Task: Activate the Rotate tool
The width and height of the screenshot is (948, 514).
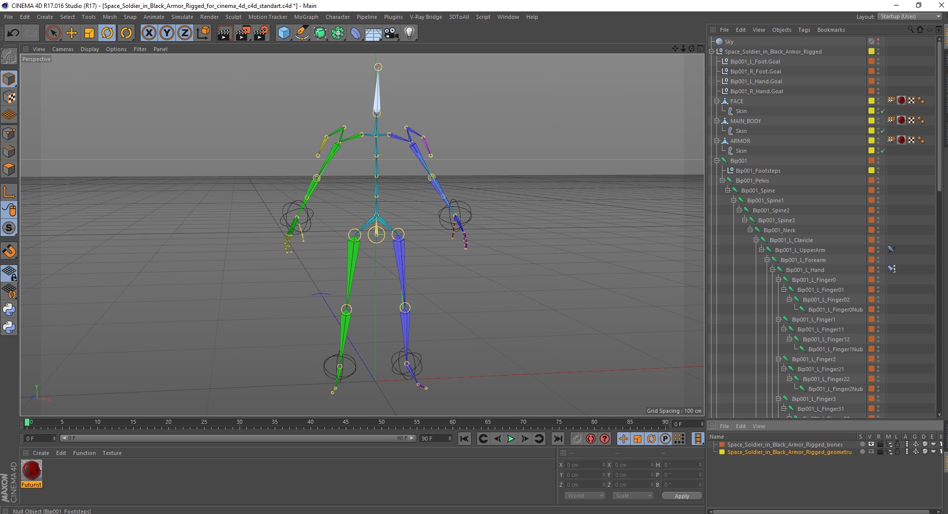Action: coord(107,33)
